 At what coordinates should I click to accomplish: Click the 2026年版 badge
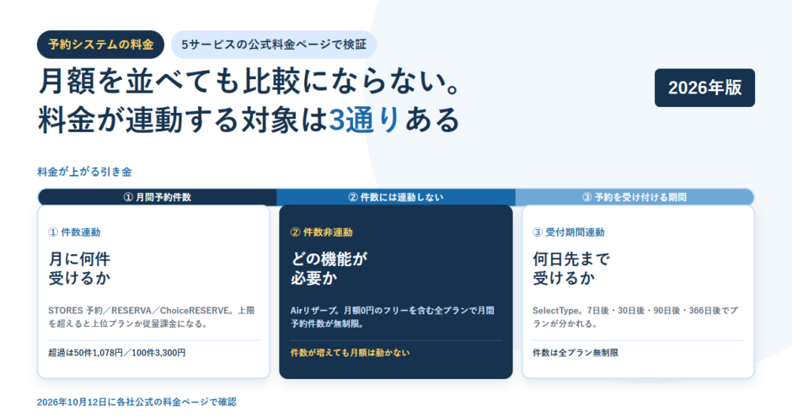click(x=704, y=88)
